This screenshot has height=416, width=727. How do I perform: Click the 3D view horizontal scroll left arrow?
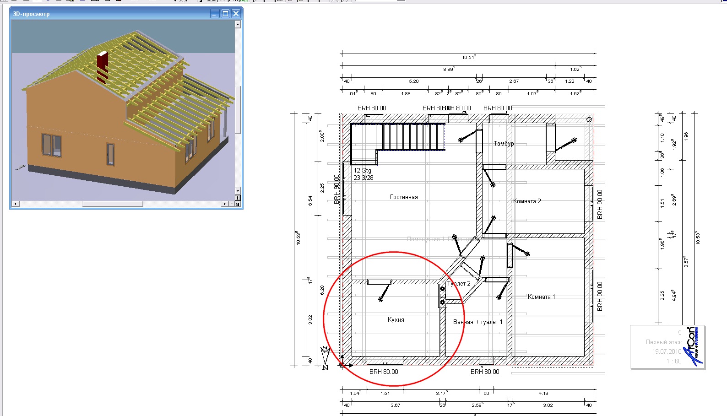coord(15,204)
